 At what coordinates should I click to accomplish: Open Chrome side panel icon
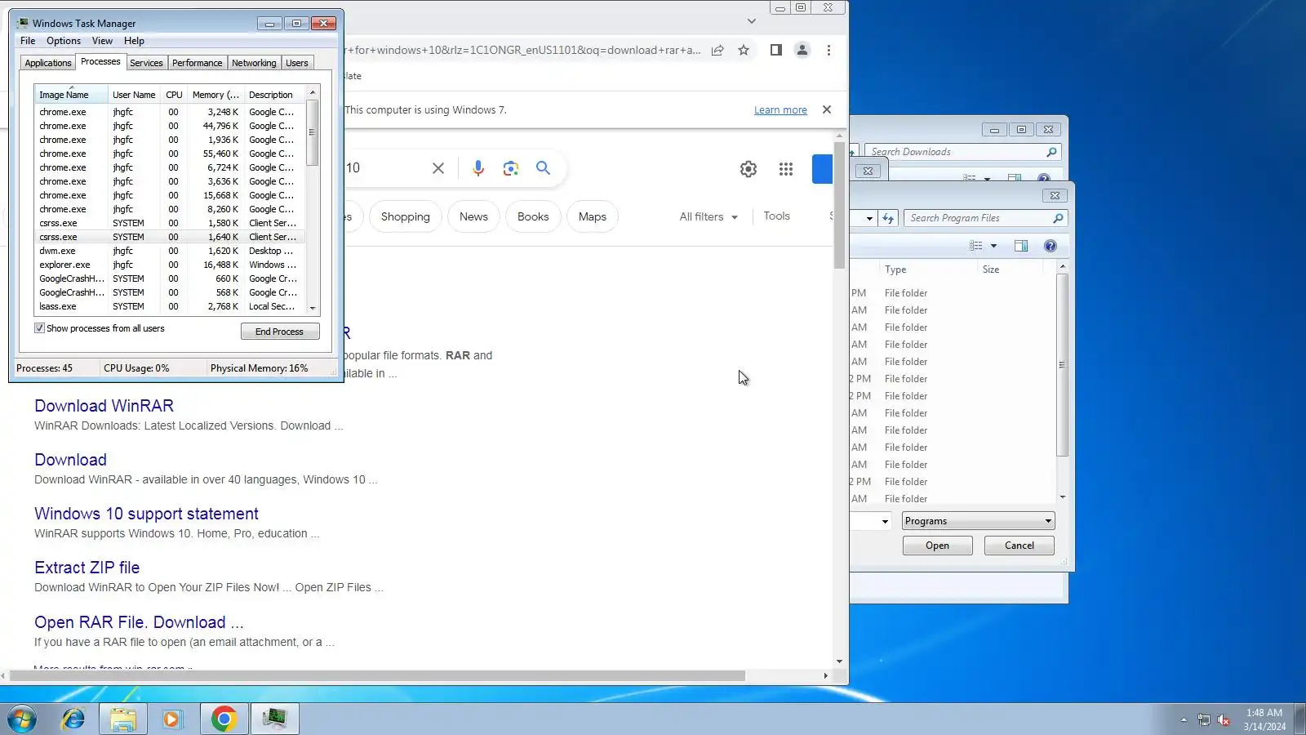pos(776,50)
